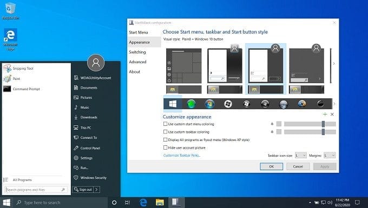The width and height of the screenshot is (368, 208).
Task: Open Task View on the taskbar
Action: coord(127,203)
